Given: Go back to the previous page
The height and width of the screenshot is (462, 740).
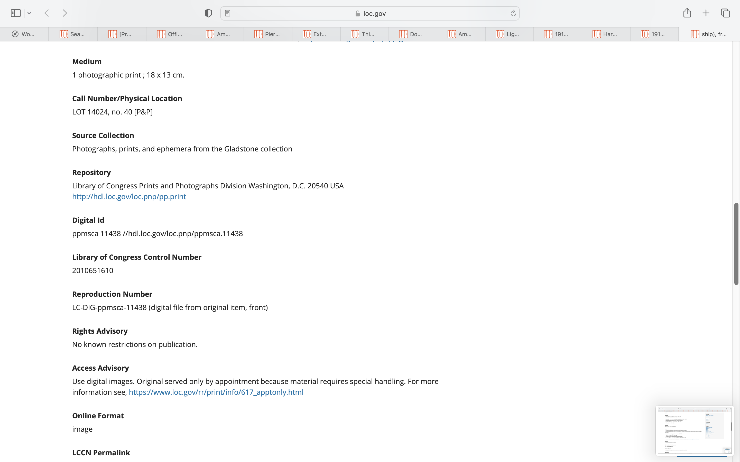Looking at the screenshot, I should pyautogui.click(x=47, y=13).
